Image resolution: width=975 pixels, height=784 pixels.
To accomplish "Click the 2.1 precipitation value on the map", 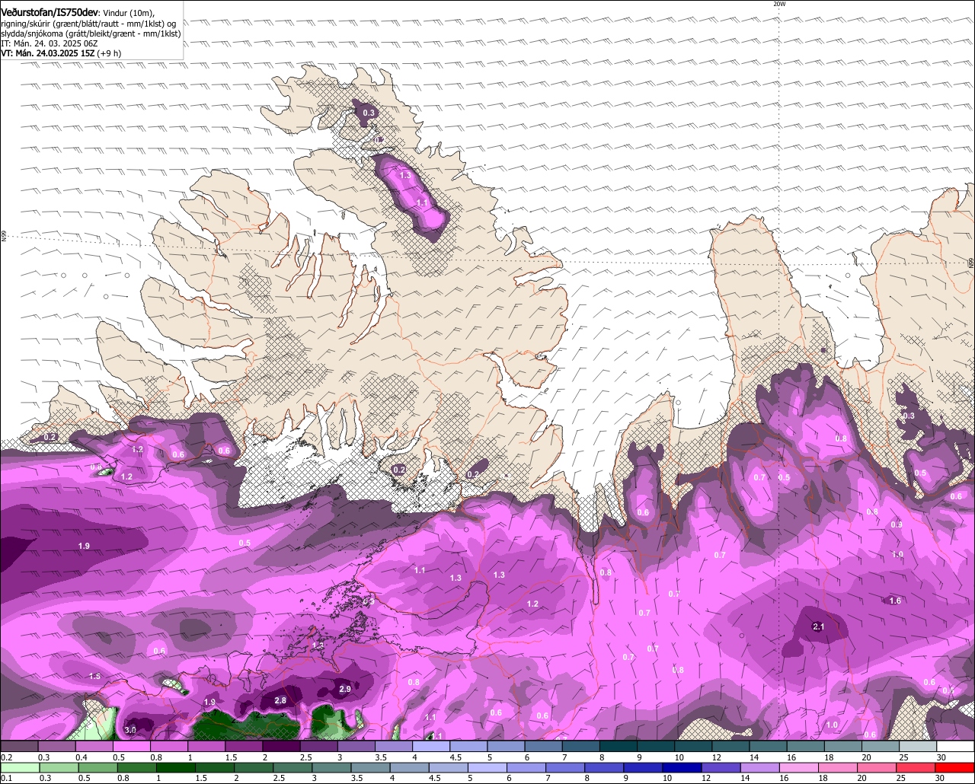I will [819, 626].
